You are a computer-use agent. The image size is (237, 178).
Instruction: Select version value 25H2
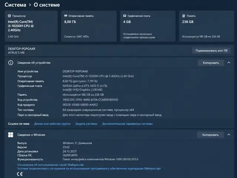tap(66, 147)
